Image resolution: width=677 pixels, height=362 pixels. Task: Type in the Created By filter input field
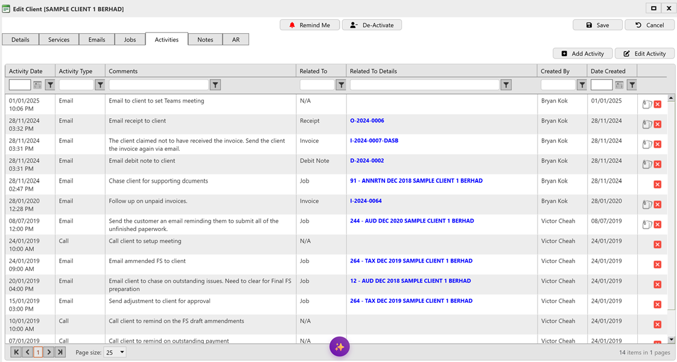[x=558, y=84]
